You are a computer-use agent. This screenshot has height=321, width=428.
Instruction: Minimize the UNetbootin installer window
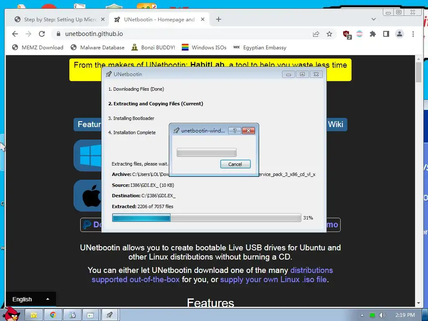tap(288, 74)
